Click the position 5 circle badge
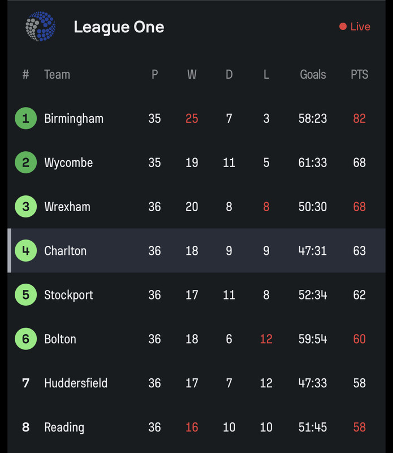 click(25, 294)
